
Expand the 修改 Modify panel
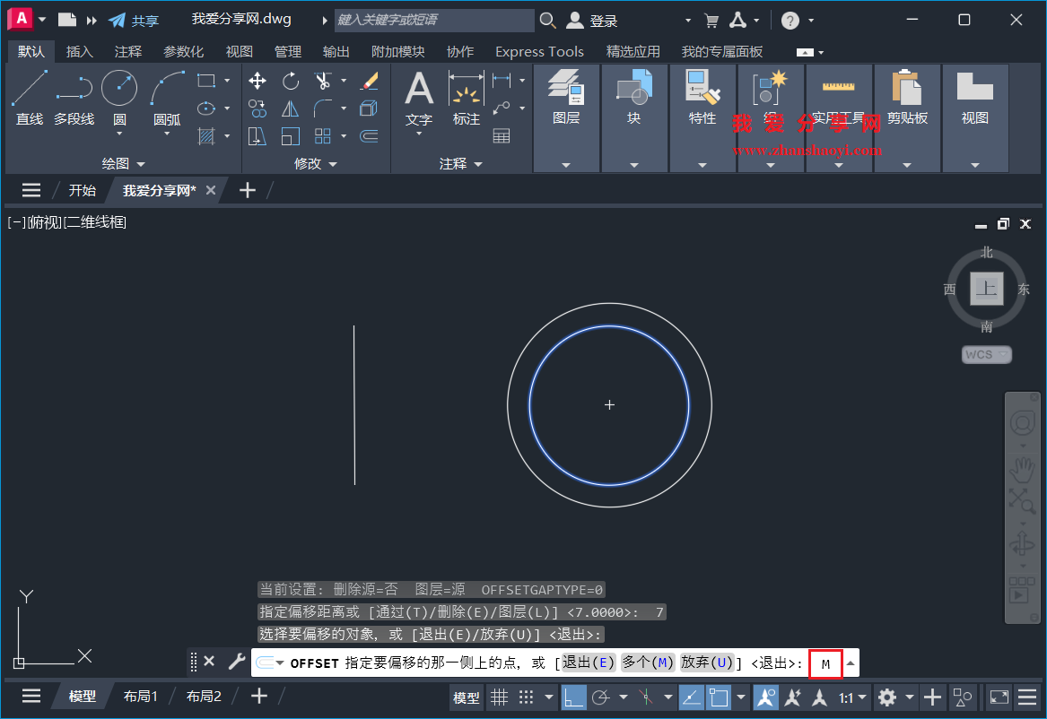pos(333,163)
